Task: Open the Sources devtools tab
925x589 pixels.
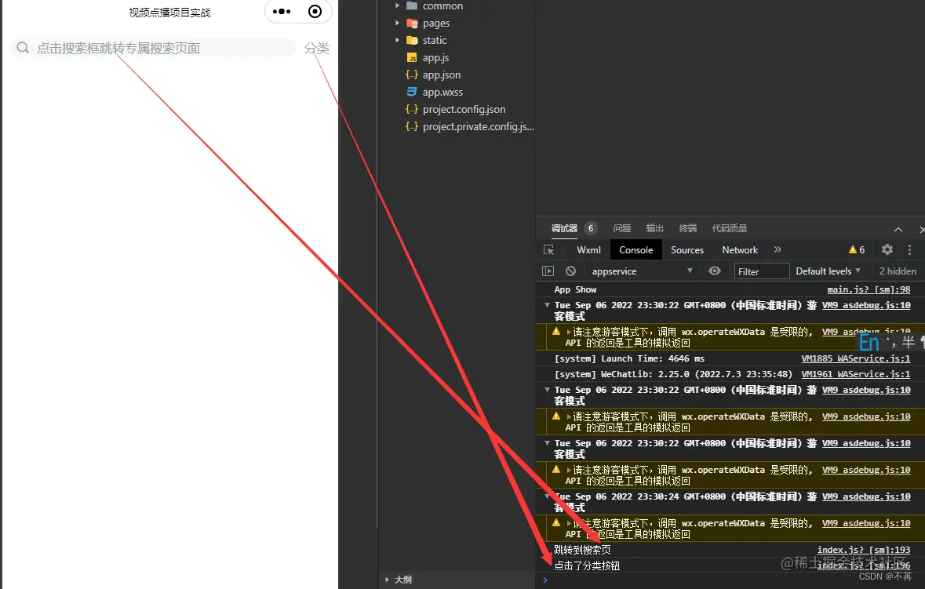Action: click(687, 250)
